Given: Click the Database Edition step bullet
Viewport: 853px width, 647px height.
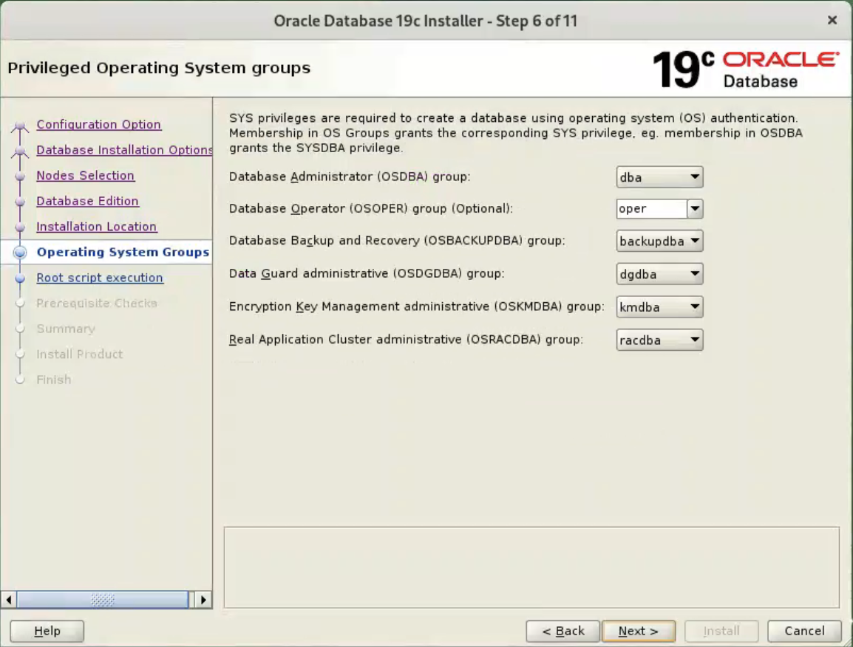Looking at the screenshot, I should point(20,202).
